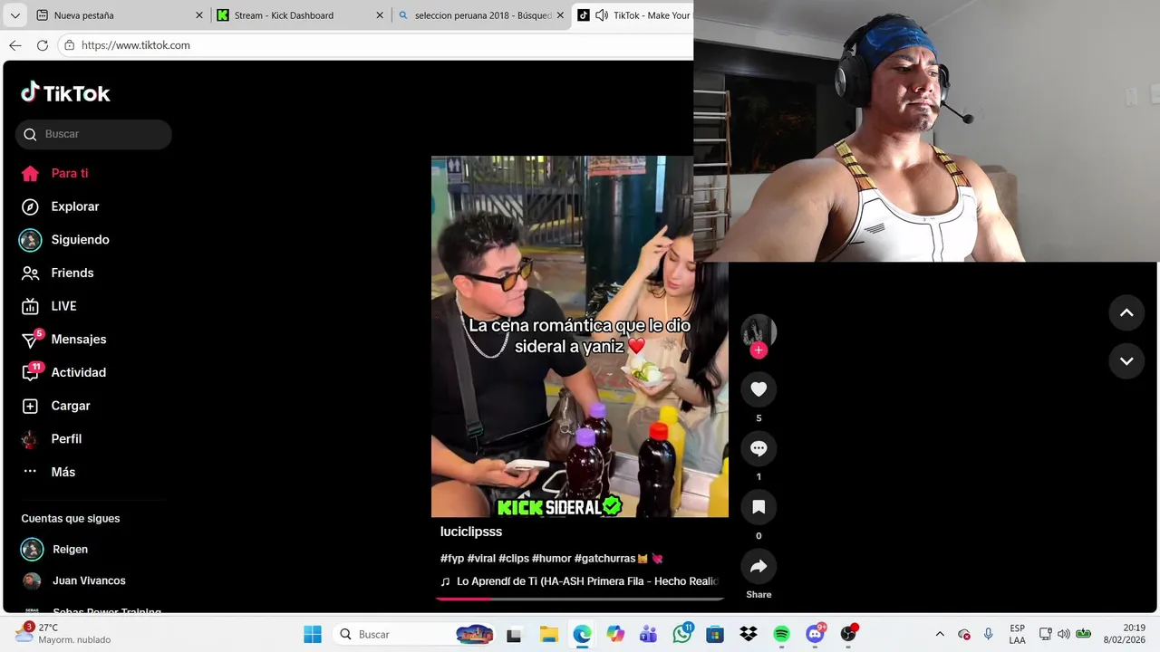This screenshot has width=1160, height=652.
Task: Go to previous video with up chevron
Action: [x=1126, y=312]
